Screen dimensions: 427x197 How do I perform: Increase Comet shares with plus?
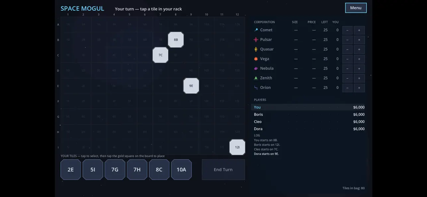pyautogui.click(x=359, y=30)
